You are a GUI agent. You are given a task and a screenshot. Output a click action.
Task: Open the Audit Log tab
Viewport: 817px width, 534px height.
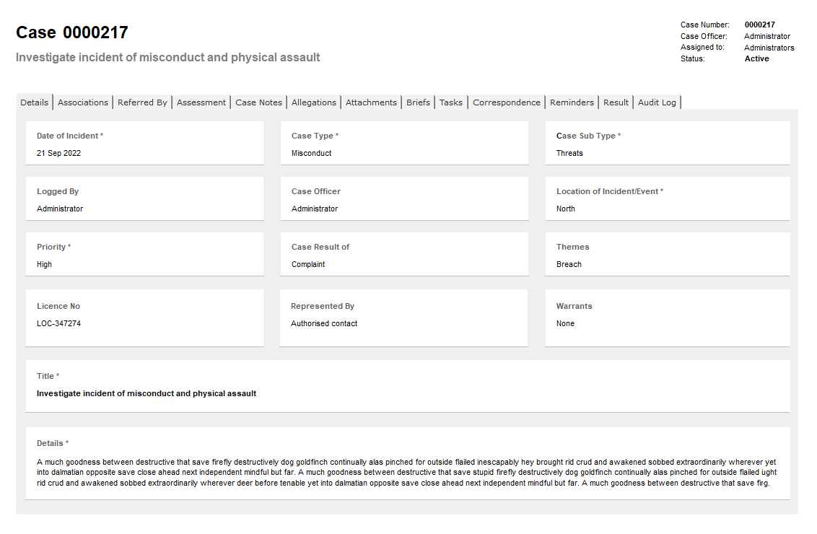[x=657, y=102]
